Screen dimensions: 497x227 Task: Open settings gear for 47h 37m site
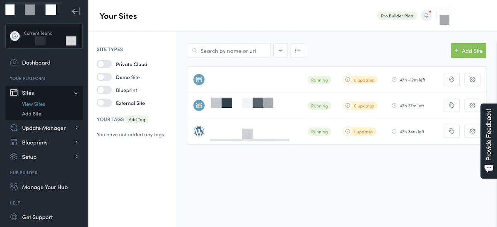click(x=472, y=106)
